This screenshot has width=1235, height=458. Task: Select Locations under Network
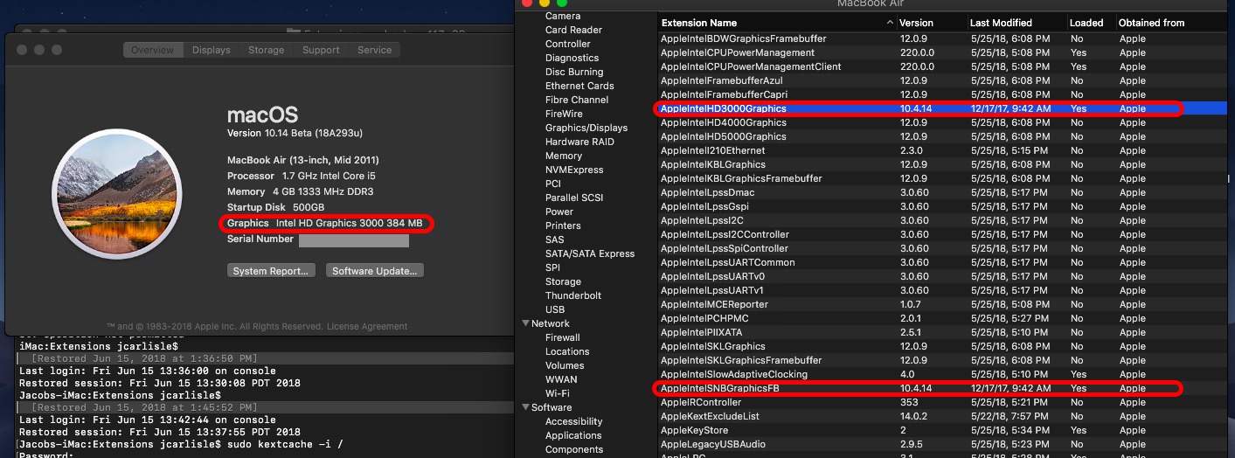point(567,351)
